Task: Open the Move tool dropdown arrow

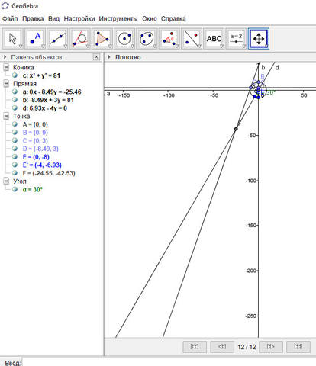Action: pos(21,47)
